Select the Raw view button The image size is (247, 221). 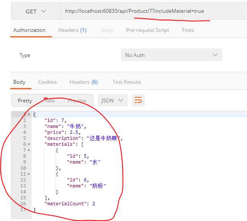coord(50,101)
